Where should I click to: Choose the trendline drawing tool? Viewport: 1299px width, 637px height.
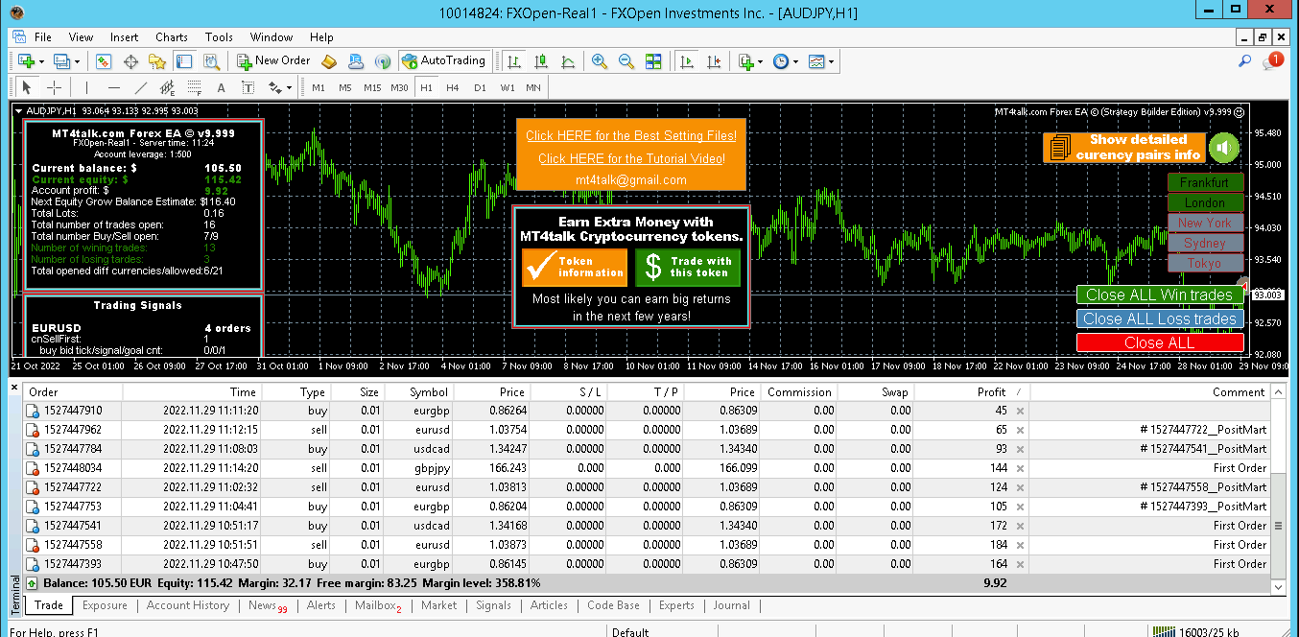point(140,87)
